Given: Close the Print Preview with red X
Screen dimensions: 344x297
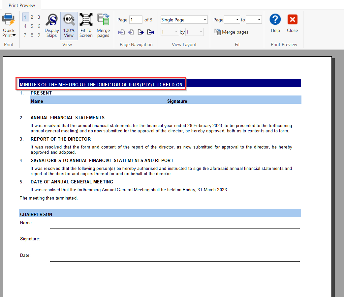Looking at the screenshot, I should coord(292,20).
